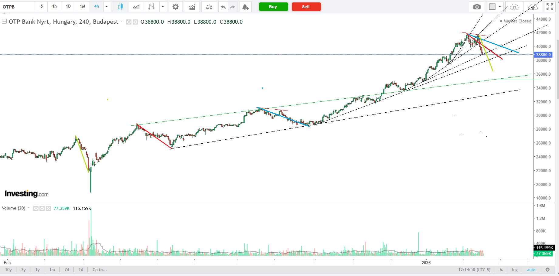Screen dimensions: 559x276
Task: Toggle log scale on the price axis
Action: tap(515, 270)
